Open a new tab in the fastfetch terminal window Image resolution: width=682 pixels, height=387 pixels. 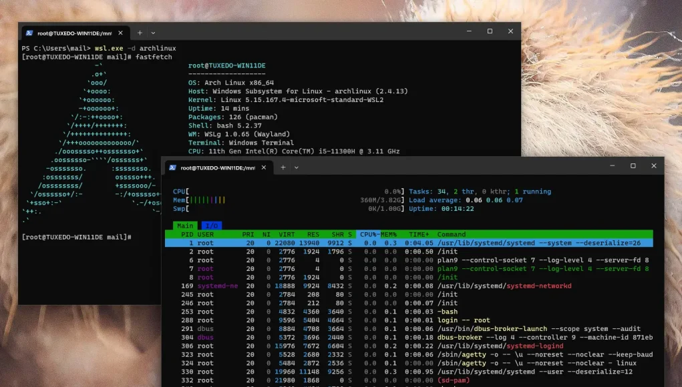[x=140, y=33]
